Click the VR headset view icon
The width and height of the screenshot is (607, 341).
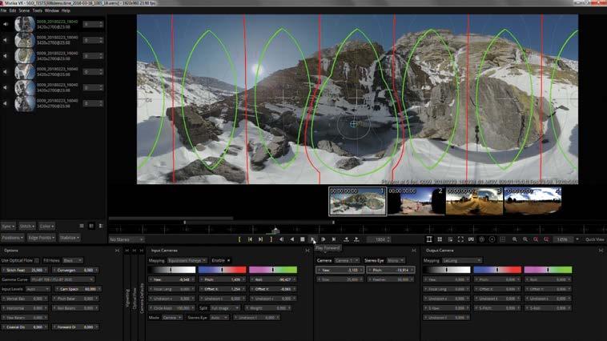(x=471, y=239)
